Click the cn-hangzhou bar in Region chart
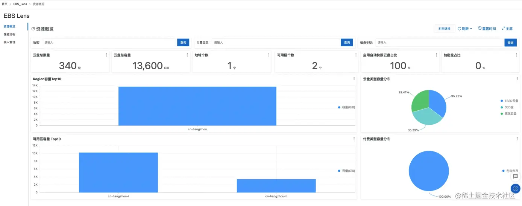522x206 pixels. point(197,106)
